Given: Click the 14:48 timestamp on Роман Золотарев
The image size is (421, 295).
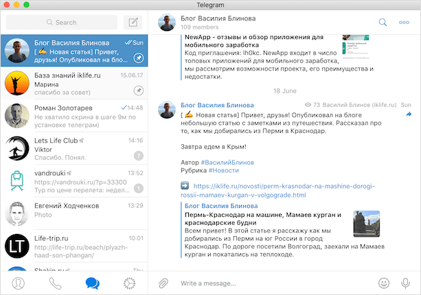Looking at the screenshot, I should 135,108.
